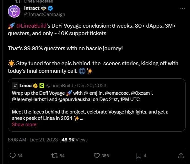Screen dimensions: 190x164
Task: Click the green affiliate badge beside Linea
Action: pyautogui.click(x=42, y=85)
